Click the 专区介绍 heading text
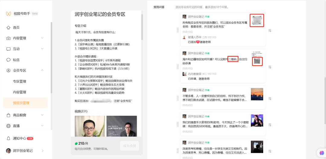The image size is (326, 159). [x=81, y=26]
